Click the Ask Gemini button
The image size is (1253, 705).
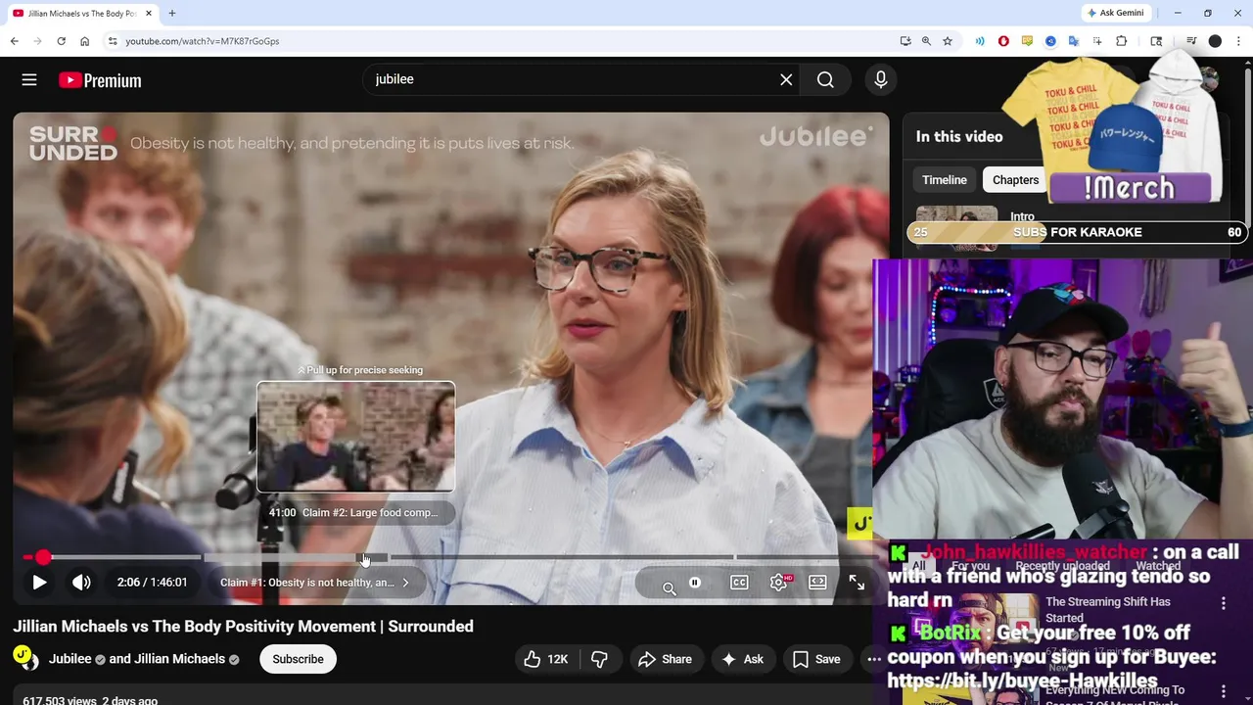coord(1114,13)
